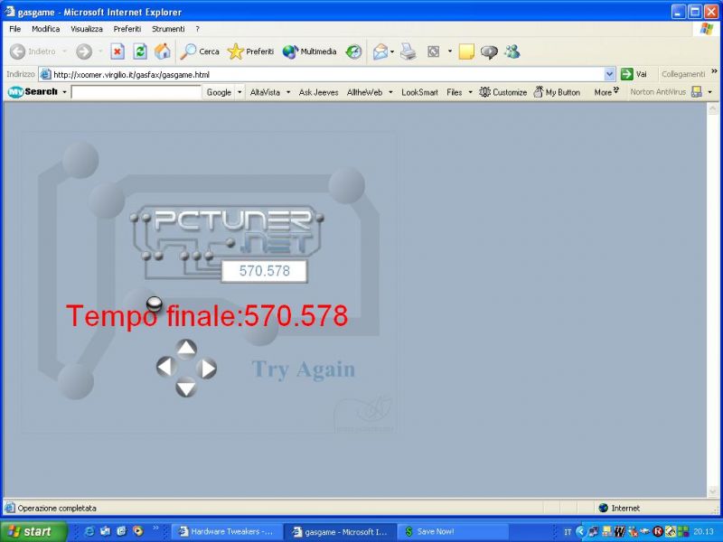
Task: Click the MySearch text input field
Action: click(136, 92)
